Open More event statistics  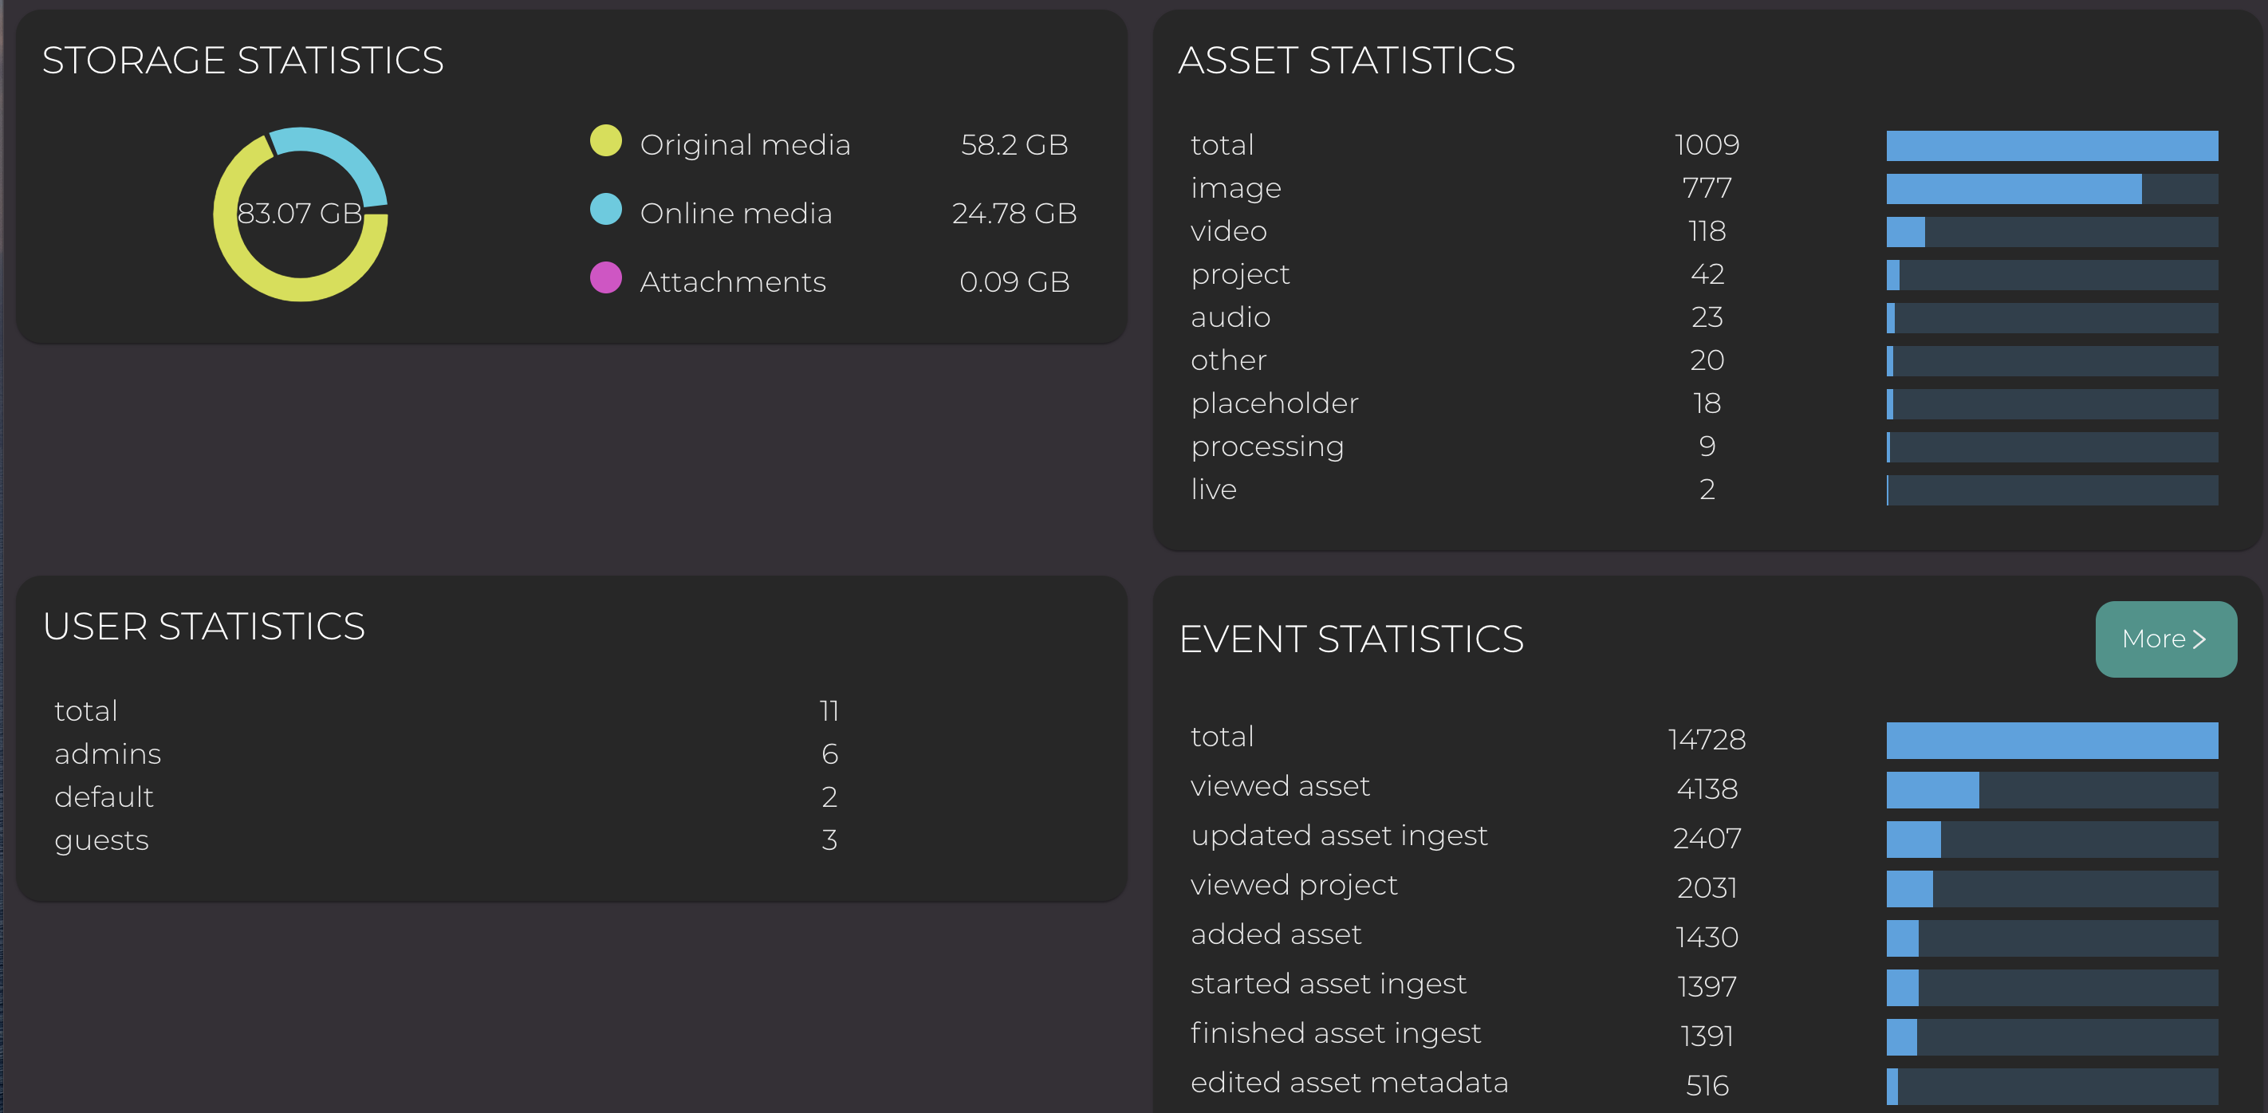[2165, 639]
